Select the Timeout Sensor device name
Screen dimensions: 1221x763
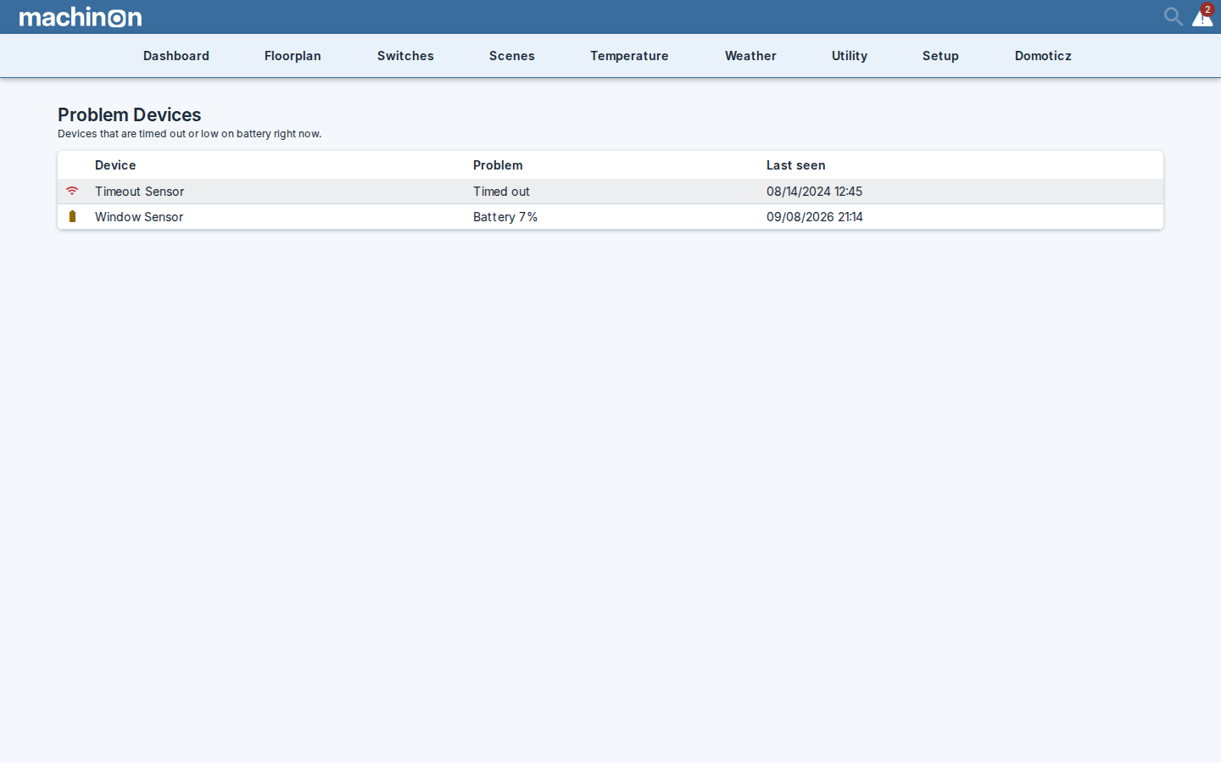pos(139,192)
